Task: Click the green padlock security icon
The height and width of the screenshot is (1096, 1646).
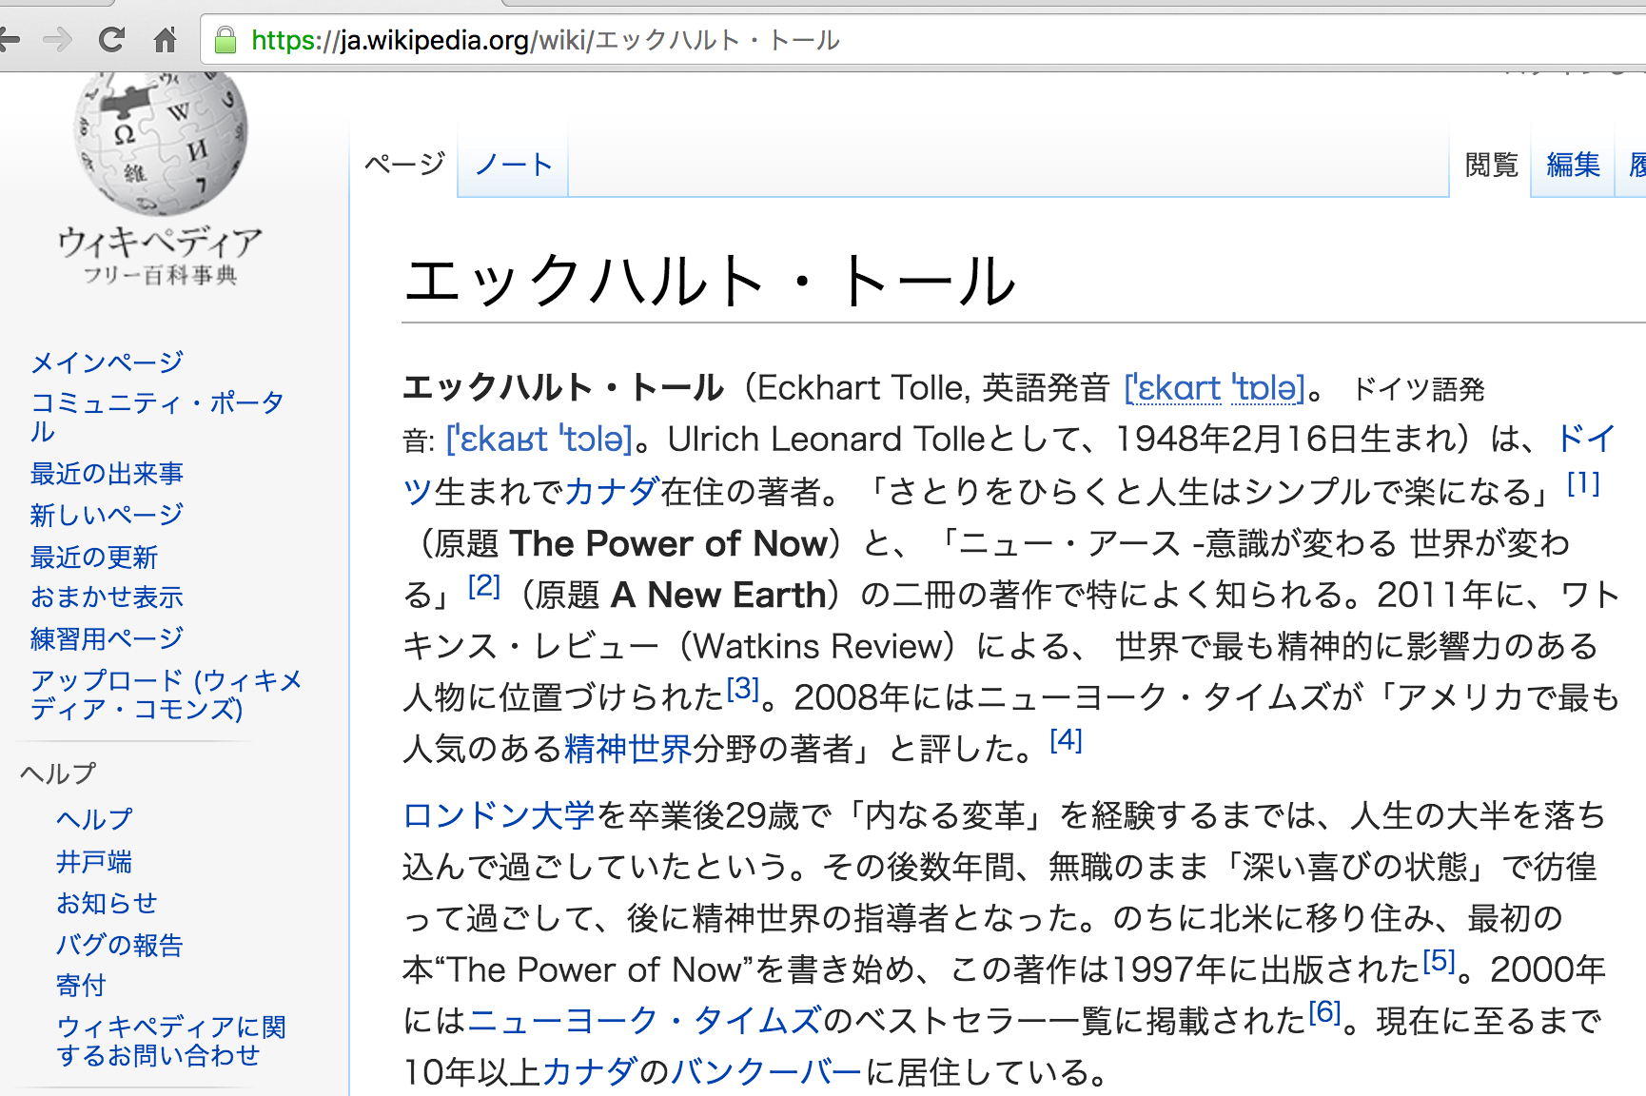Action: [225, 40]
